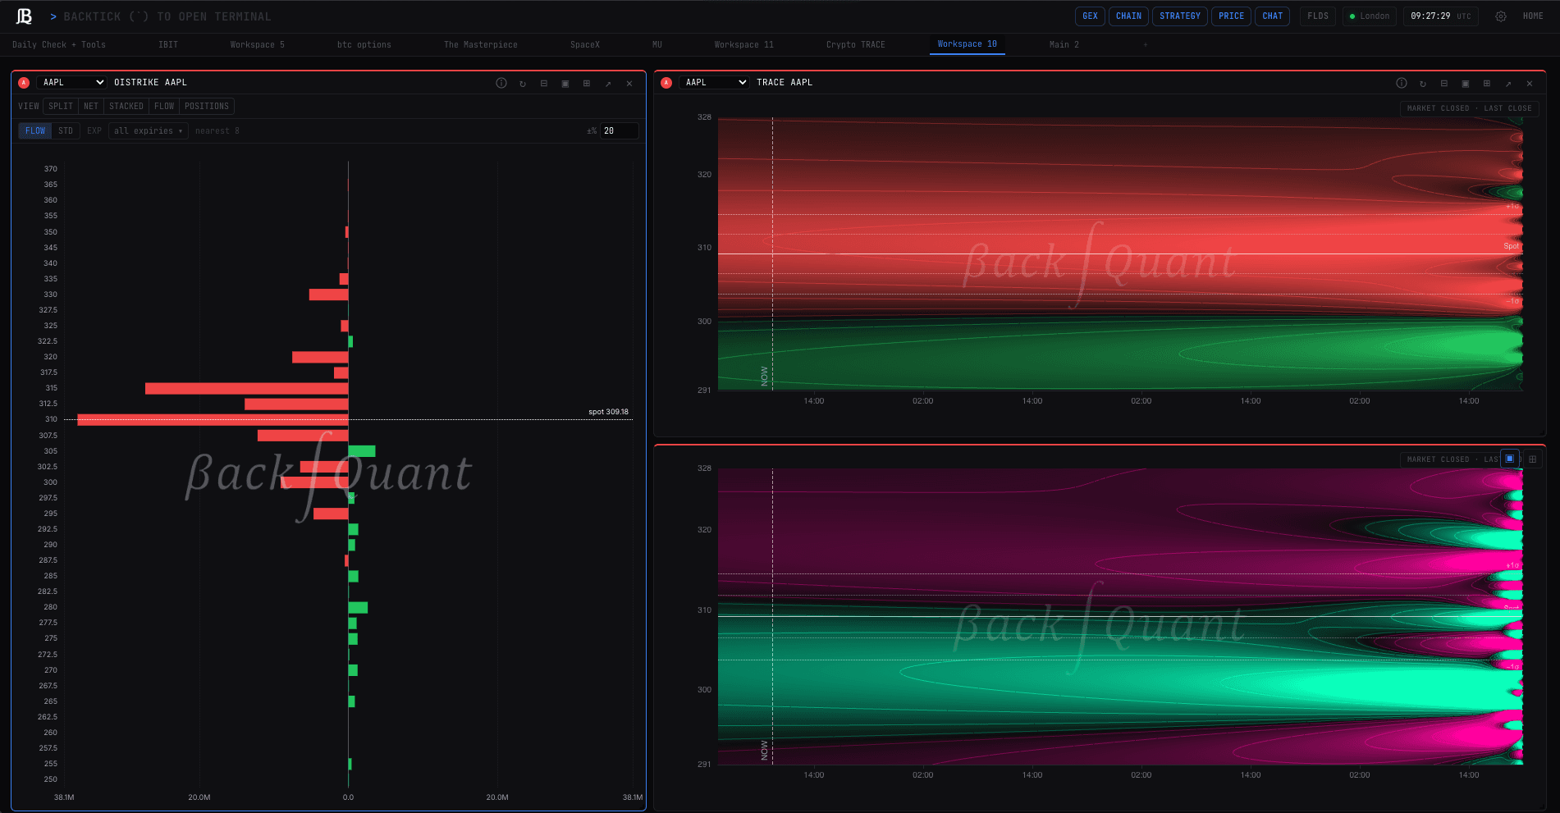1560x813 pixels.
Task: Maximize the OISTRIKE AAPL panel with square icon
Action: pyautogui.click(x=565, y=83)
